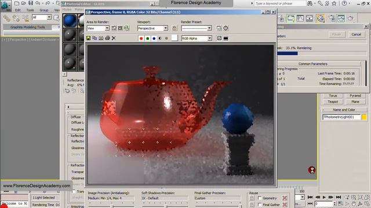Screen dimensions: 371x208
Task: Click the Select and Link chain icon
Action: tap(7, 18)
